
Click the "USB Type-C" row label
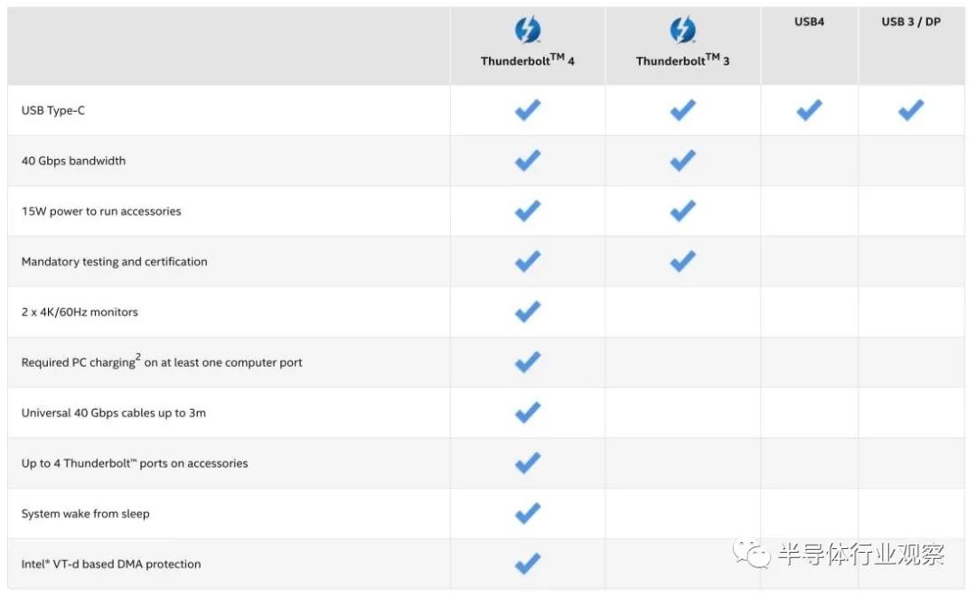click(x=52, y=110)
